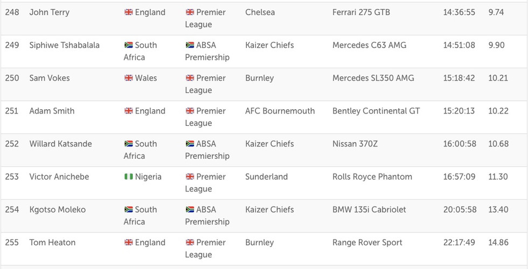This screenshot has width=528, height=269.
Task: Click the AFC Bournemouth club cell
Action: click(x=280, y=111)
